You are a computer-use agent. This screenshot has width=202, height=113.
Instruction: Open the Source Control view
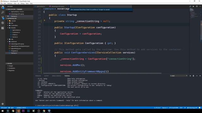[3, 18]
